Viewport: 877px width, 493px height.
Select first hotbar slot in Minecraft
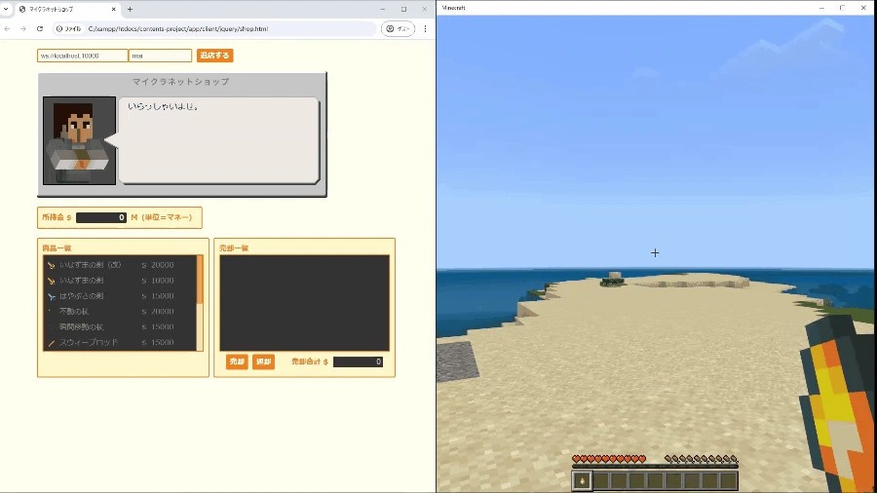pyautogui.click(x=582, y=480)
